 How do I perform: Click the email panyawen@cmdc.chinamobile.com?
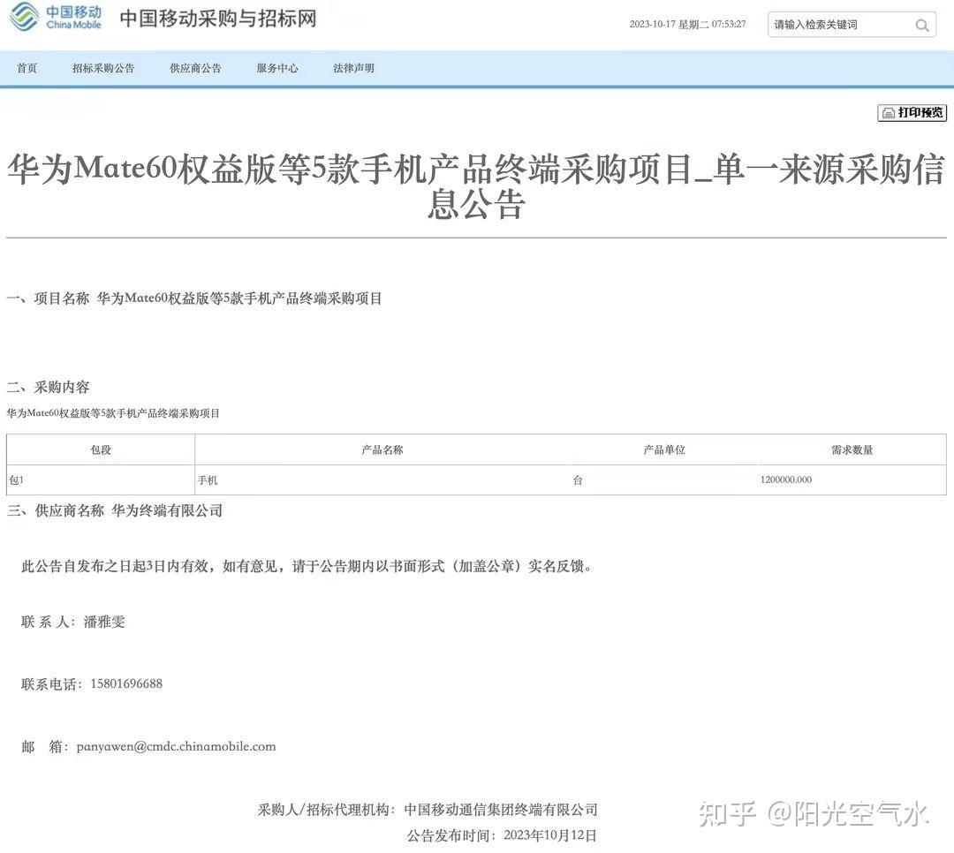(x=176, y=746)
